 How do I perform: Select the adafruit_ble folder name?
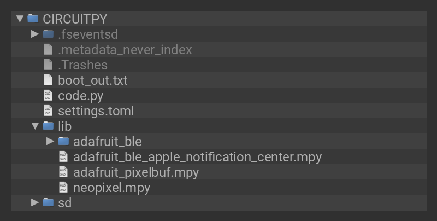point(107,141)
